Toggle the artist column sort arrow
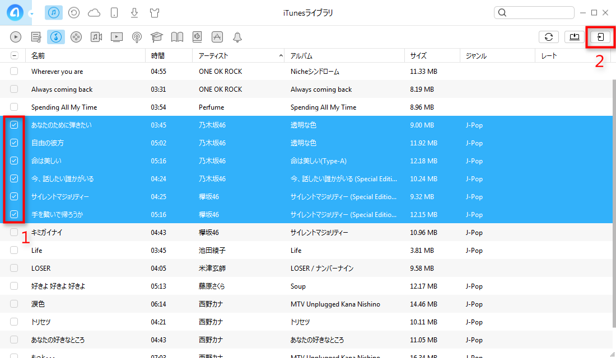Viewport: 616px width, 358px height. click(281, 56)
